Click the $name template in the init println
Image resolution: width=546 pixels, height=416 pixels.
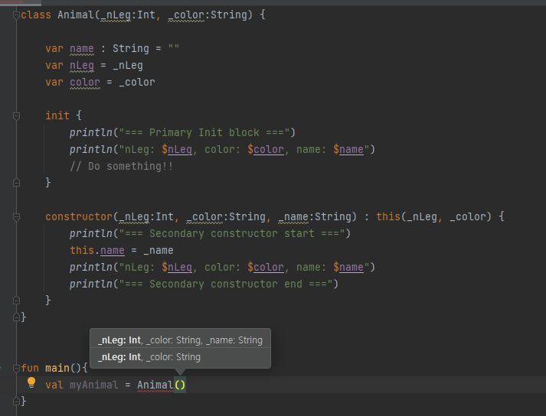pos(348,150)
